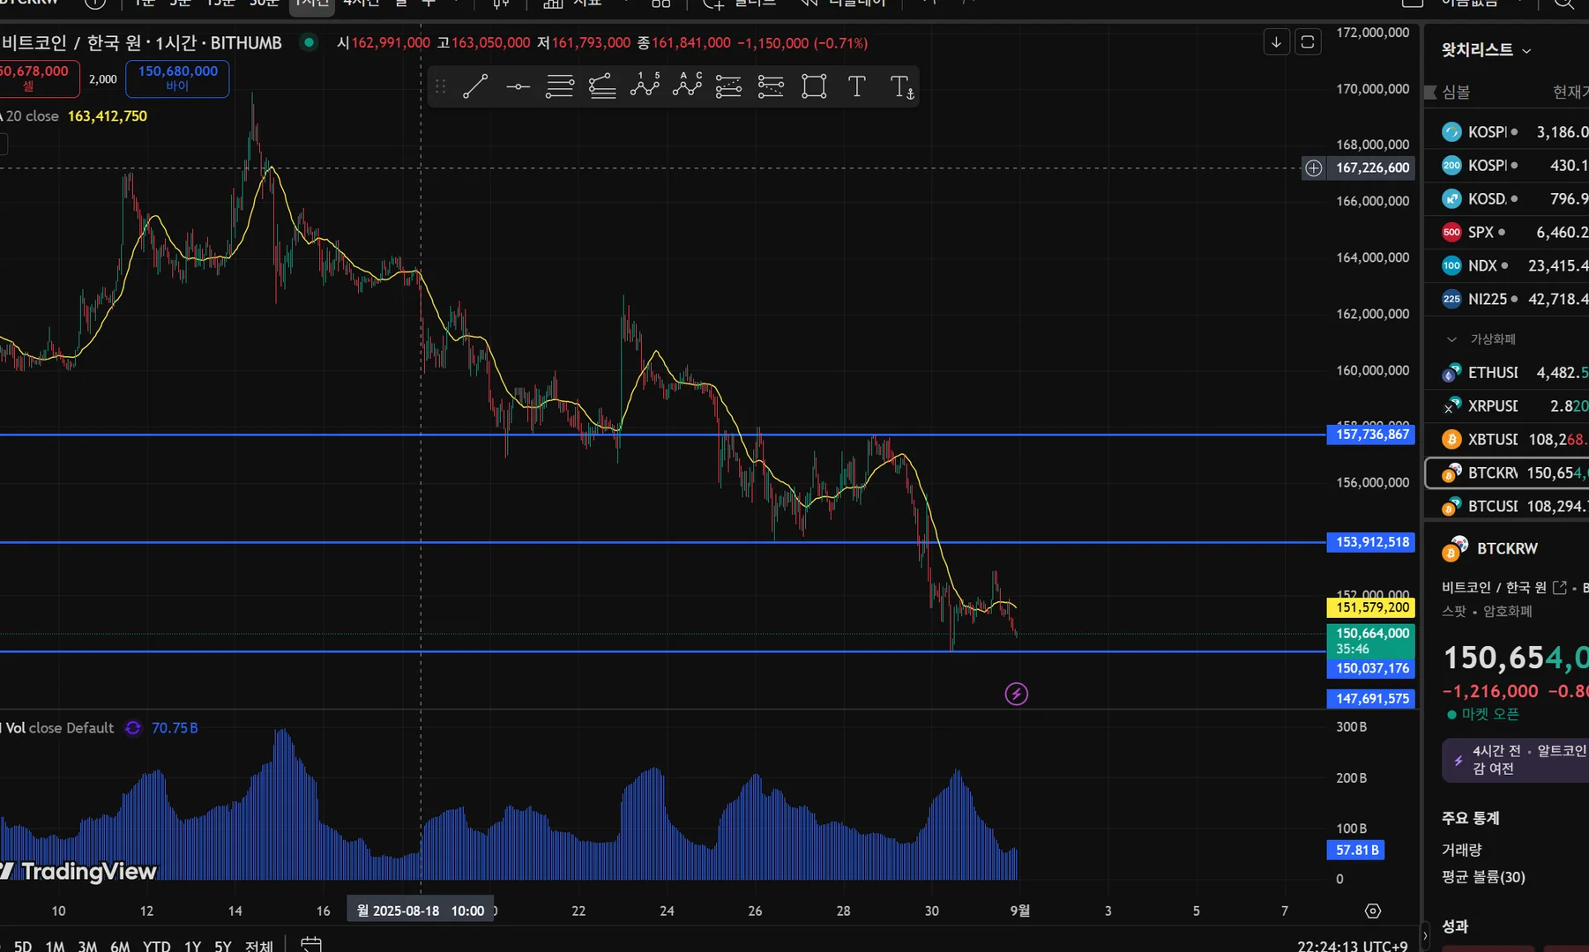This screenshot has width=1589, height=952.
Task: Select the trend line drawing tool
Action: coord(475,86)
